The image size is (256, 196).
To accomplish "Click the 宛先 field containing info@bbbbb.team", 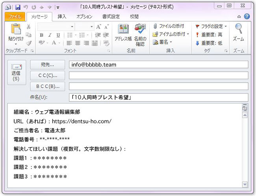I will pos(159,65).
